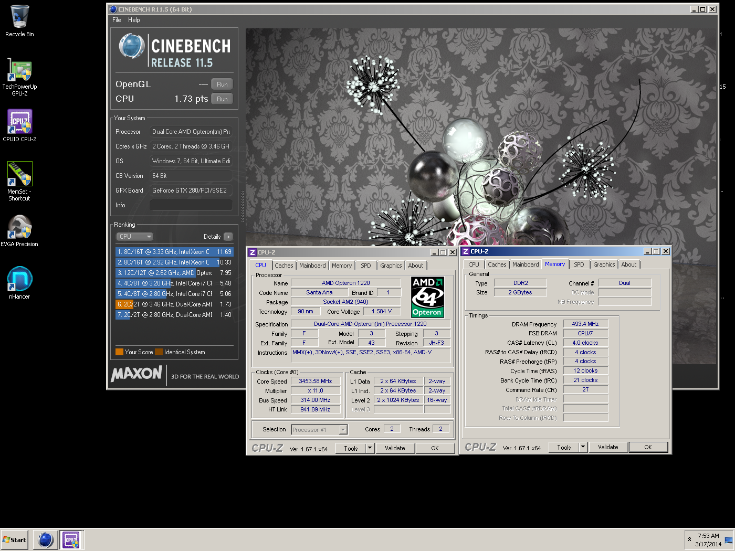The image size is (735, 551).
Task: Open the Start menu
Action: coord(14,539)
